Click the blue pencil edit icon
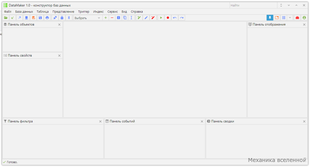310x167 pixels. coord(146,18)
